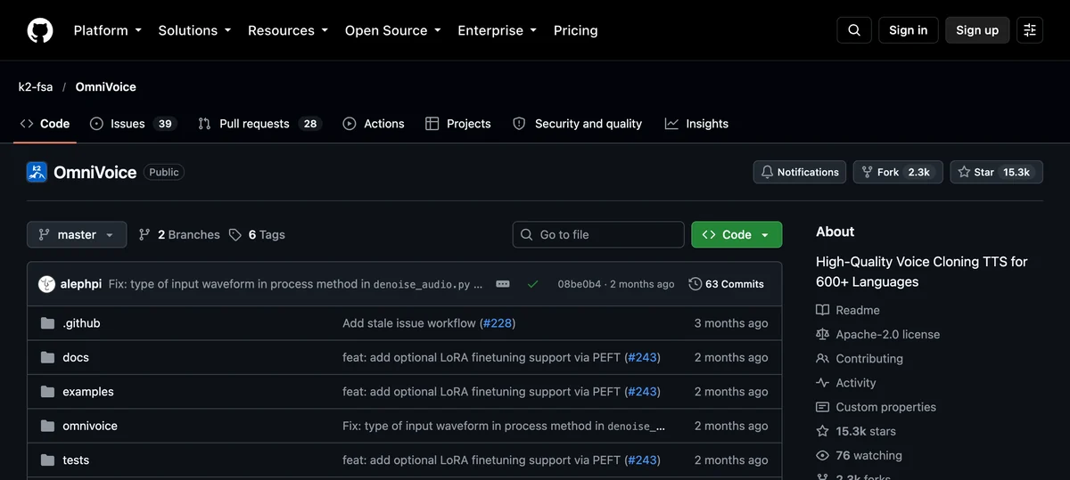Click the 2 Branches link text

[189, 235]
